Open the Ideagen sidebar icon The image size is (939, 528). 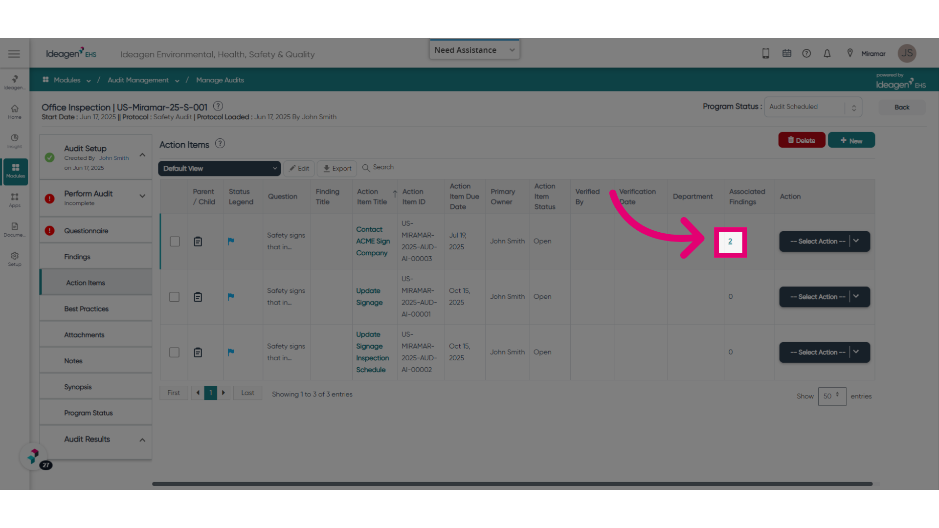point(15,82)
